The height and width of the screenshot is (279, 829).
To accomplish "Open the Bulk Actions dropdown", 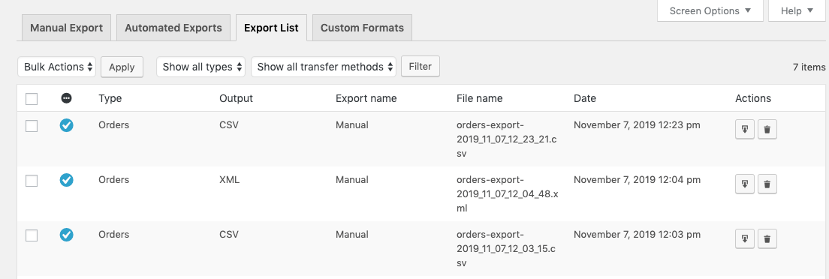I will coord(57,67).
